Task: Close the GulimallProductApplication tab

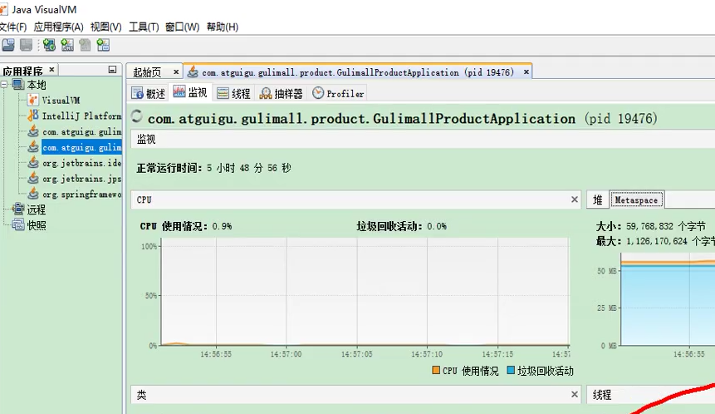Action: point(526,72)
